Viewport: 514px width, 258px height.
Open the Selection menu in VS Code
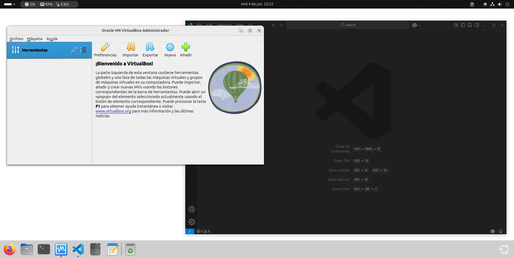coord(224,25)
